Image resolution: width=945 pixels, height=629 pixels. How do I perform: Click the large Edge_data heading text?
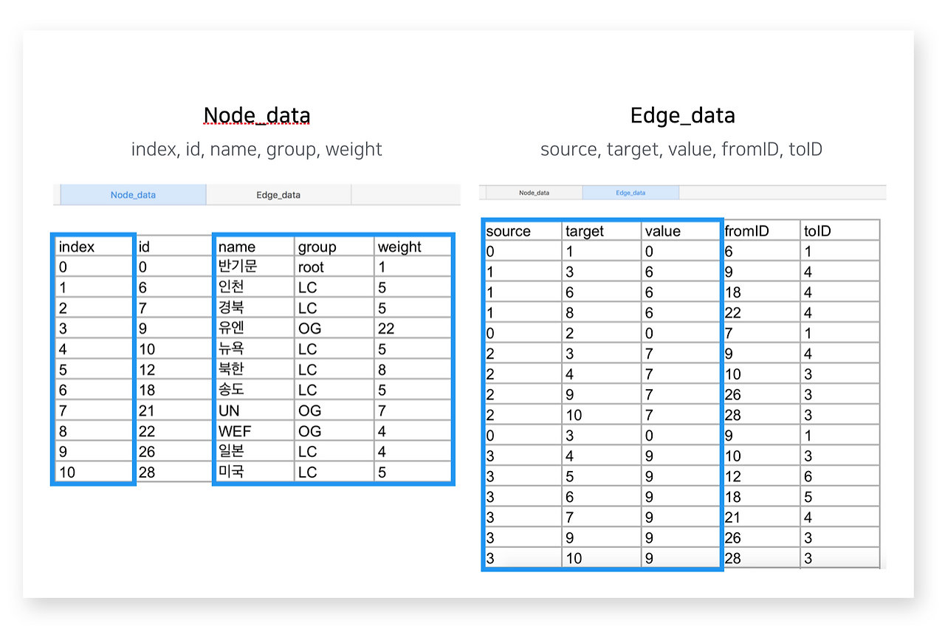[682, 116]
